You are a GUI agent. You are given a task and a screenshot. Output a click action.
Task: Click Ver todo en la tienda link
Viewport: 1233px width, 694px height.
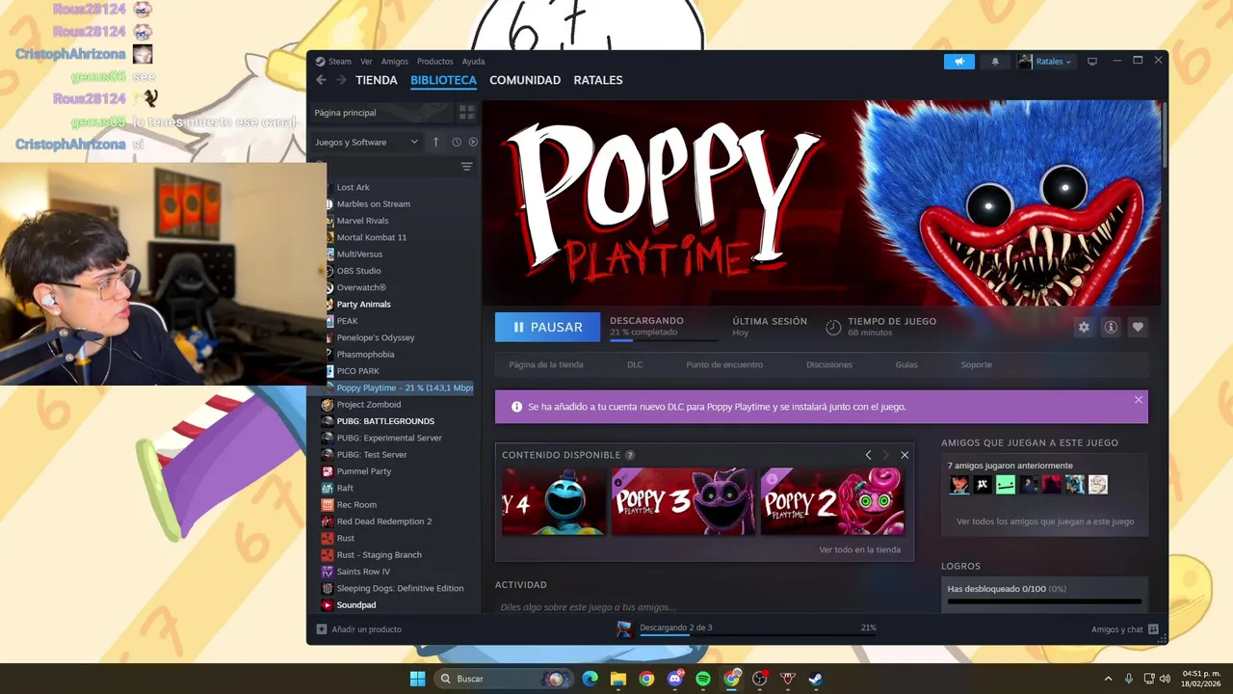860,549
